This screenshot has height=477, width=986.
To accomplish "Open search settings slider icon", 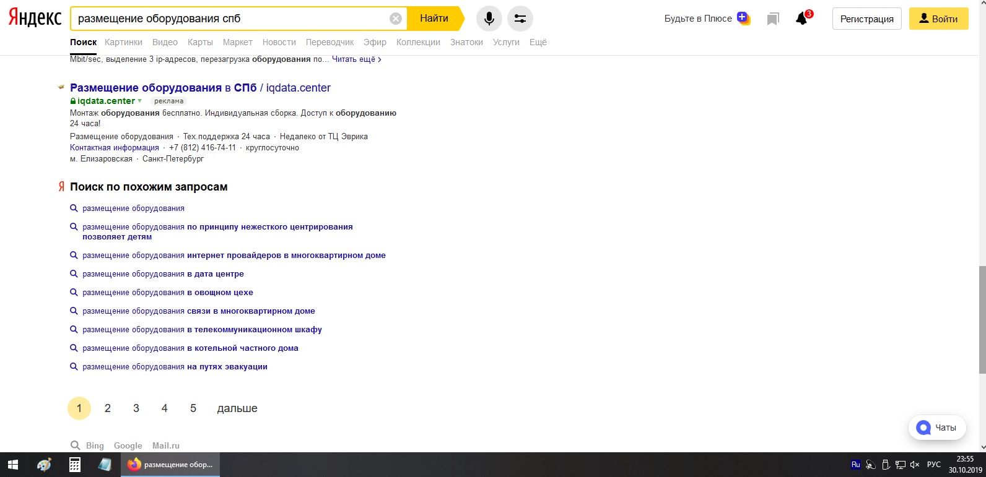I will [x=520, y=19].
